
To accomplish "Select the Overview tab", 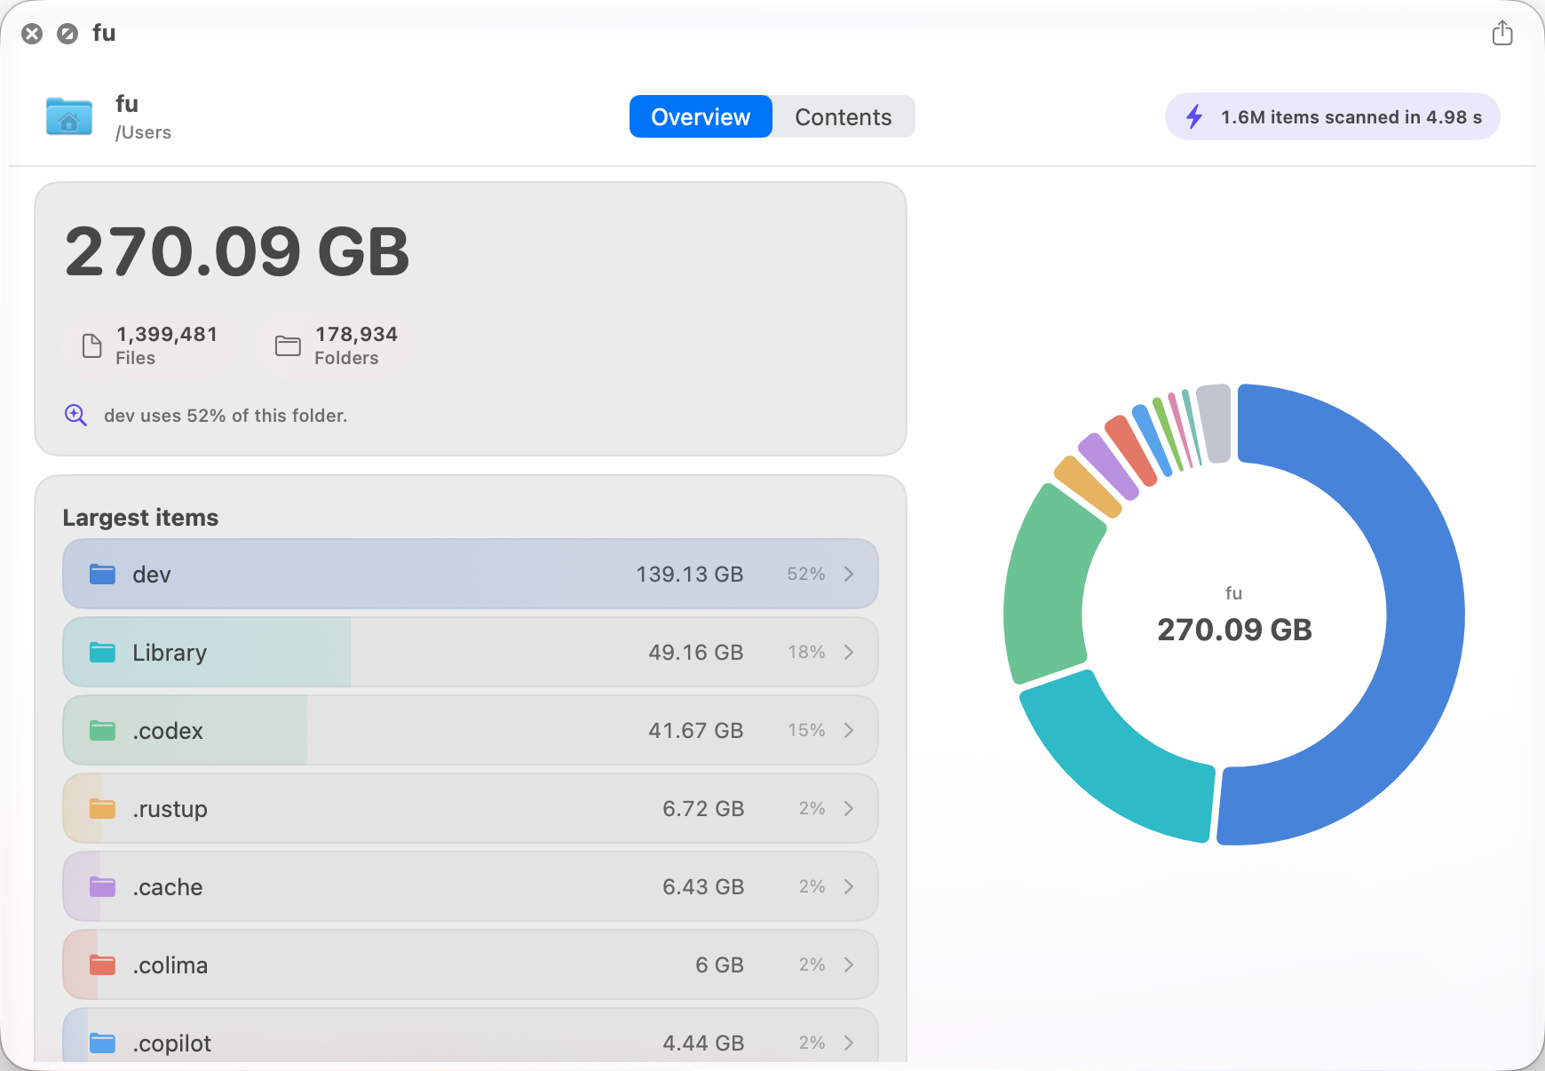I will coord(701,116).
